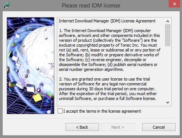Click the license scrollbar thumb
The width and height of the screenshot is (182, 138).
pyautogui.click(x=167, y=35)
